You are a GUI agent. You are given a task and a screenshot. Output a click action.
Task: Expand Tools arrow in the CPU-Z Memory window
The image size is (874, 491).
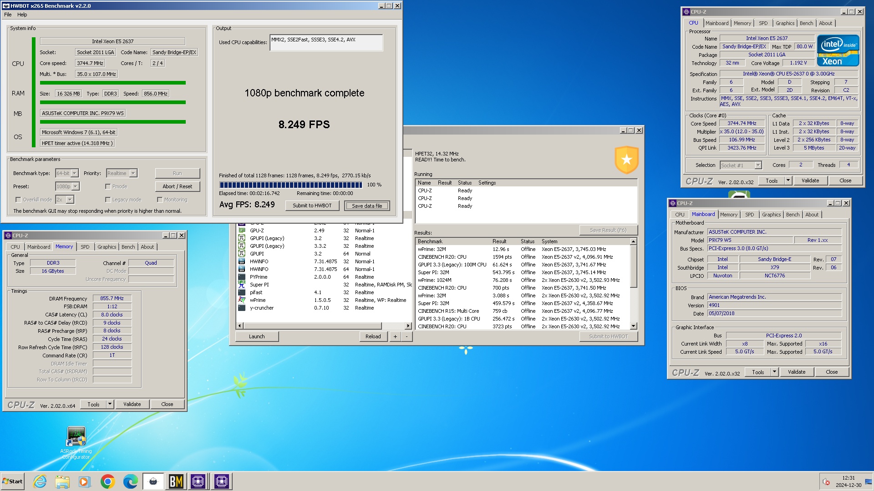click(x=110, y=404)
